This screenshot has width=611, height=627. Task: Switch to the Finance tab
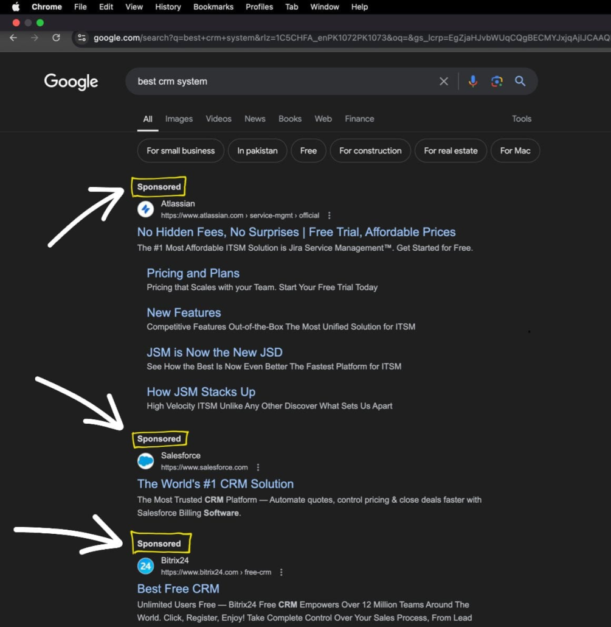pyautogui.click(x=359, y=119)
